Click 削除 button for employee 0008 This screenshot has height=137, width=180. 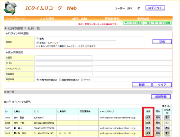158,128
